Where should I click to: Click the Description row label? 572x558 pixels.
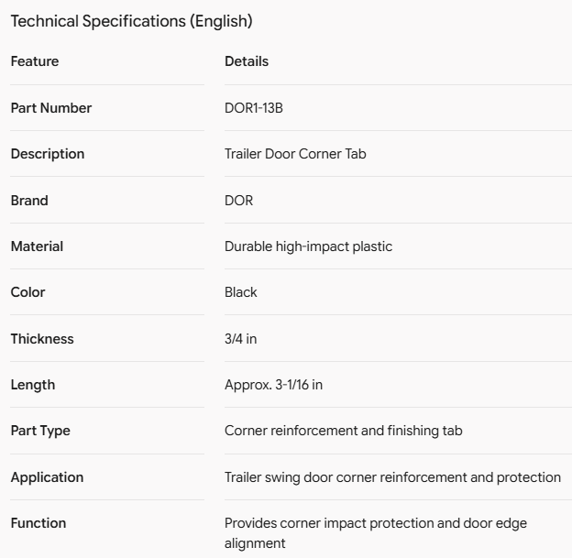click(x=48, y=154)
